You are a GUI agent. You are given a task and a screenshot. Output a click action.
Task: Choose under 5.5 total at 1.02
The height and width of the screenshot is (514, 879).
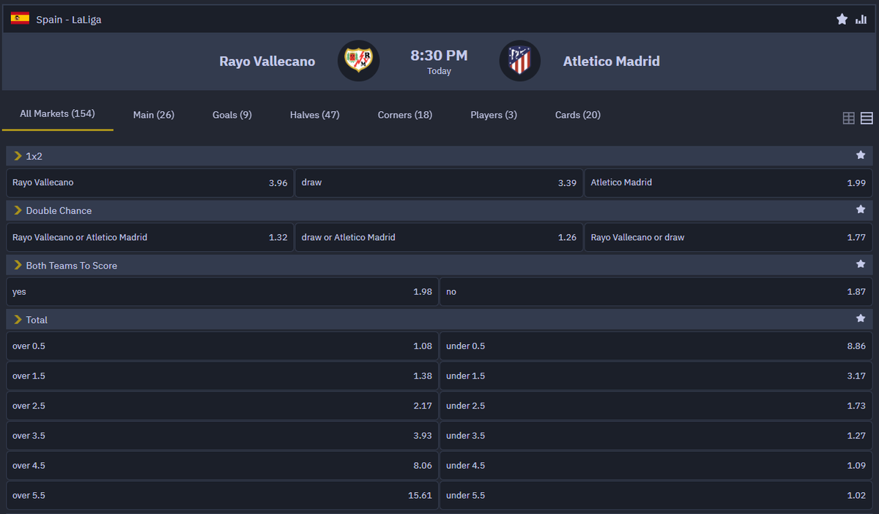point(656,496)
